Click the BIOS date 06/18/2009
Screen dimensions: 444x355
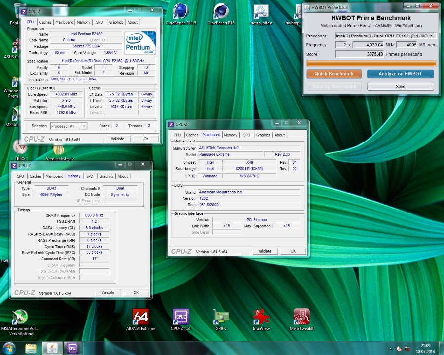249,205
